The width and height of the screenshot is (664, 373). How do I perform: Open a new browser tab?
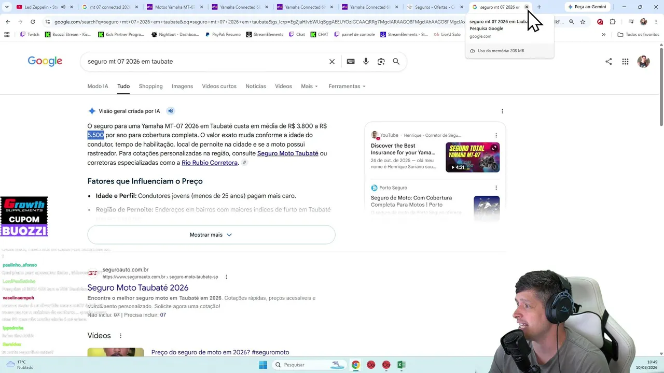(539, 7)
